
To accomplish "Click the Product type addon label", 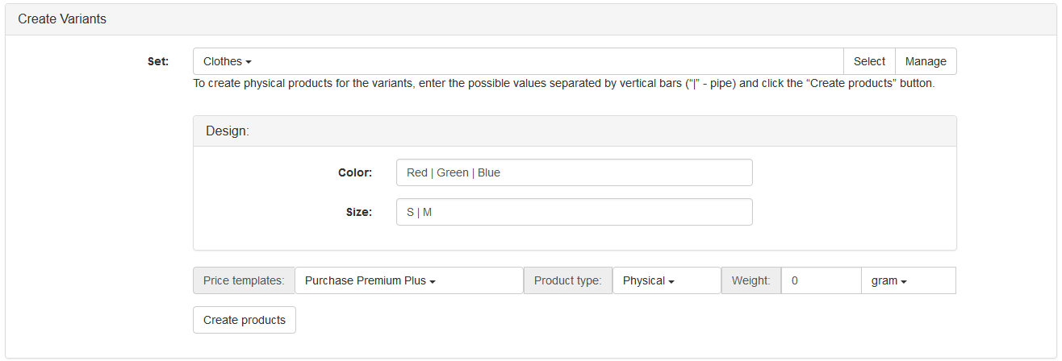I will [x=567, y=280].
